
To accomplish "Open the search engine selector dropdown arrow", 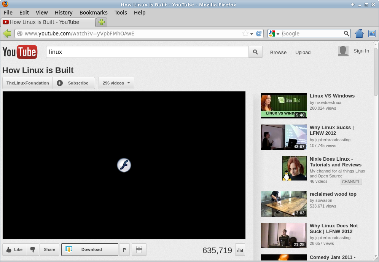I will click(x=278, y=34).
